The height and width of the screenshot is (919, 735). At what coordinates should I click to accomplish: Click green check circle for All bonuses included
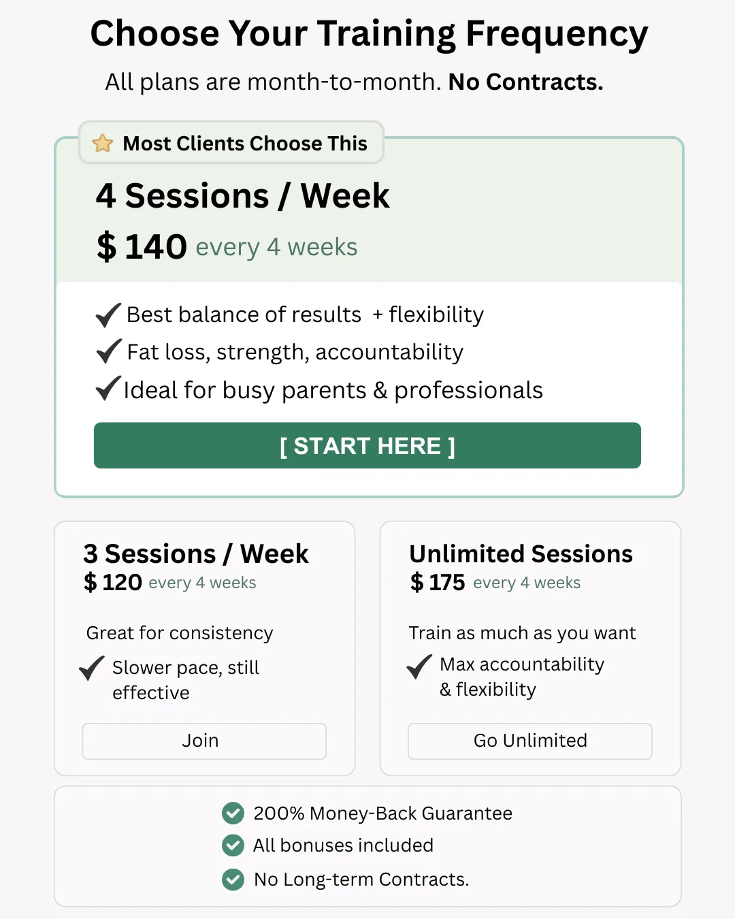pos(233,845)
